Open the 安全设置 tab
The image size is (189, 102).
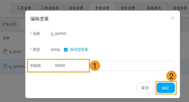(128, 8)
